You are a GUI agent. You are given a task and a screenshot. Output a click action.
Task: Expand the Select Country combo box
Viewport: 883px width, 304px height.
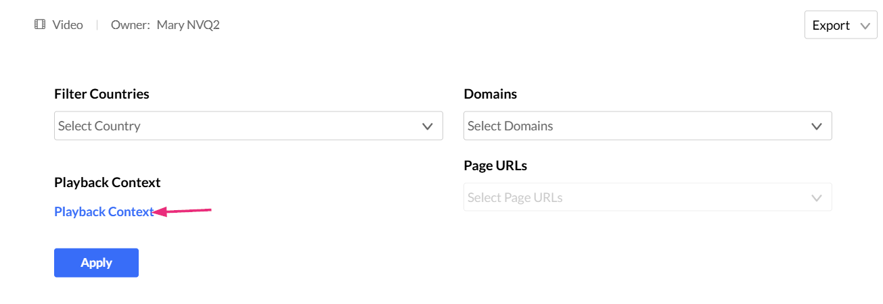click(248, 126)
